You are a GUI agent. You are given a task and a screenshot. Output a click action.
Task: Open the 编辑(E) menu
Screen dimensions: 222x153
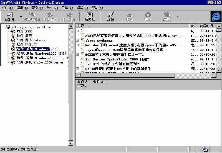pyautogui.click(x=22, y=8)
